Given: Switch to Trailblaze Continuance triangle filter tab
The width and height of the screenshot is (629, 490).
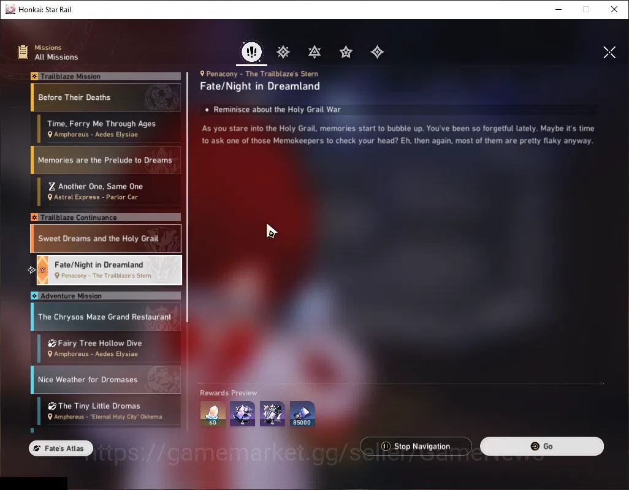Looking at the screenshot, I should (x=314, y=52).
